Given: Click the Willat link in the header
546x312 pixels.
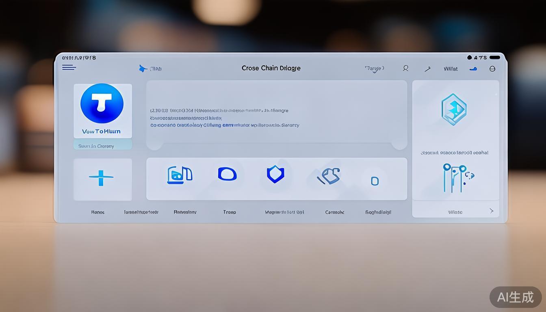Looking at the screenshot, I should 451,69.
